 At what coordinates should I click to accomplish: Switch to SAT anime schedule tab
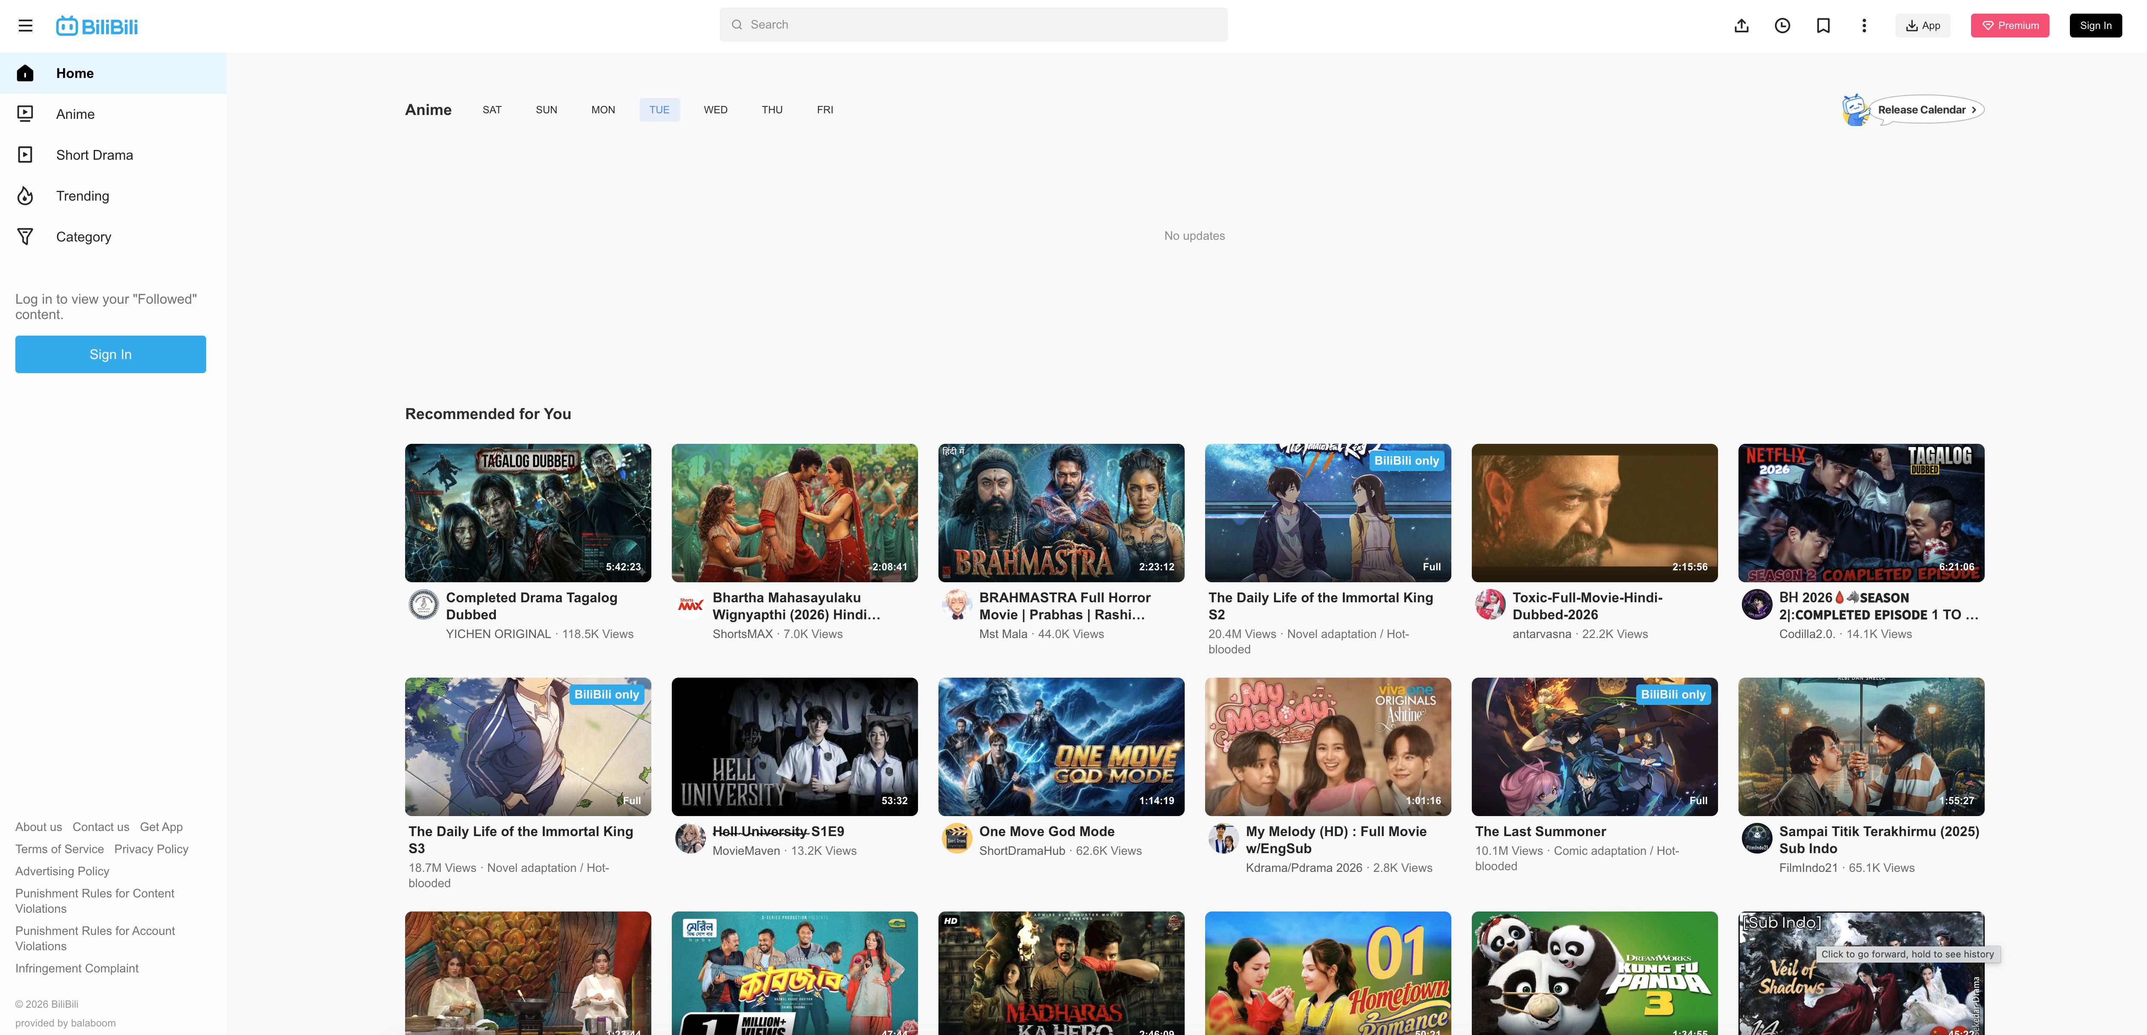pos(492,110)
